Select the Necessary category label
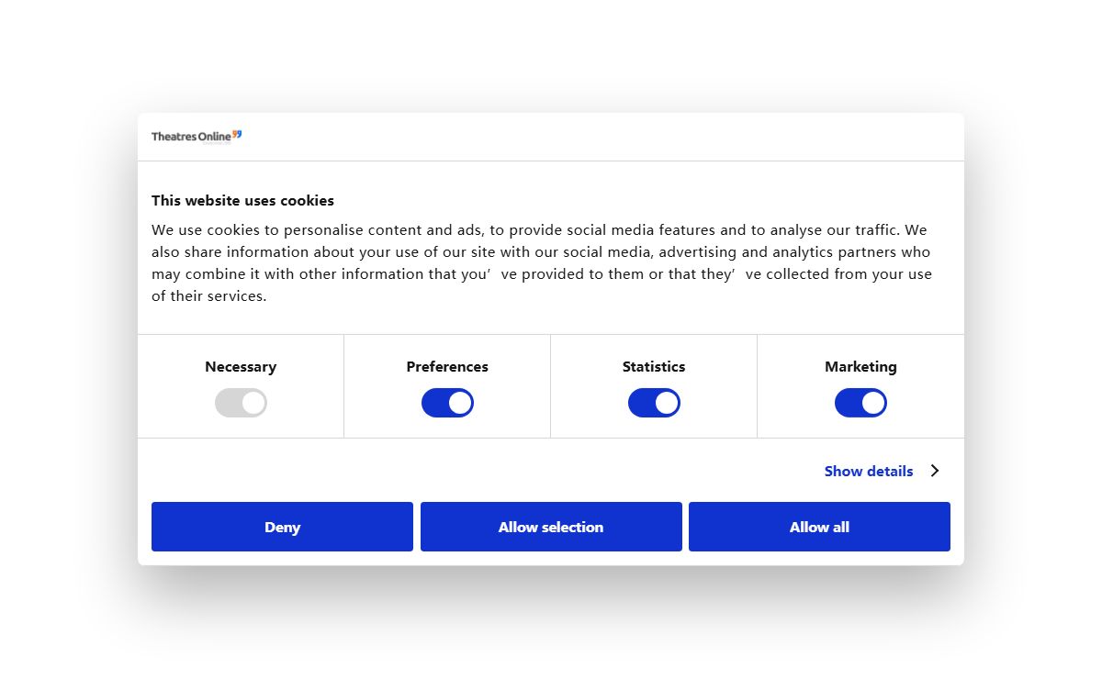 [x=241, y=366]
